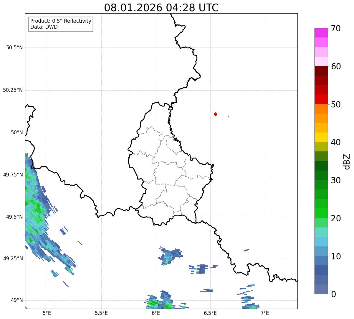Viewport: 354px width, 319px height.
Task: Click the dBZ colorbar axis label
Action: click(347, 161)
